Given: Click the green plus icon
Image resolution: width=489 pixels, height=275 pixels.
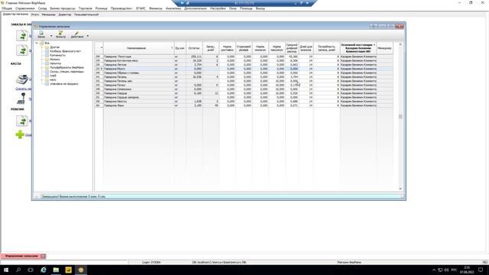Looking at the screenshot, I should 20,134.
